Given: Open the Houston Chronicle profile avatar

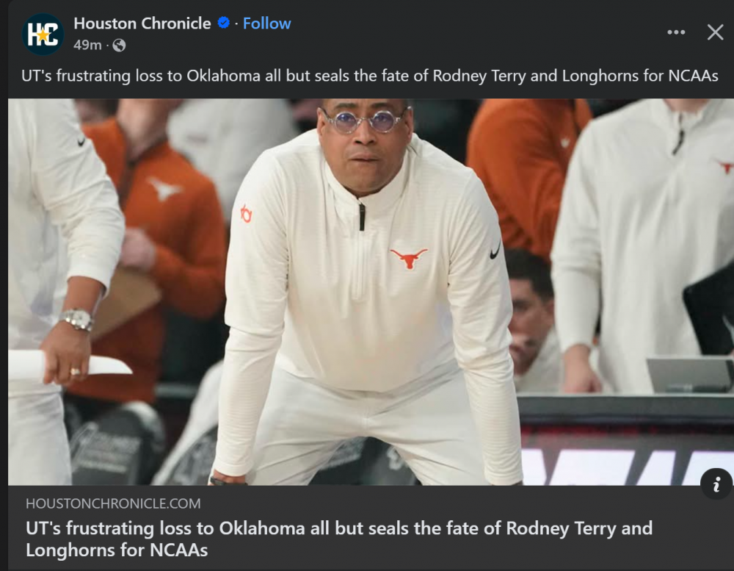Looking at the screenshot, I should (43, 35).
